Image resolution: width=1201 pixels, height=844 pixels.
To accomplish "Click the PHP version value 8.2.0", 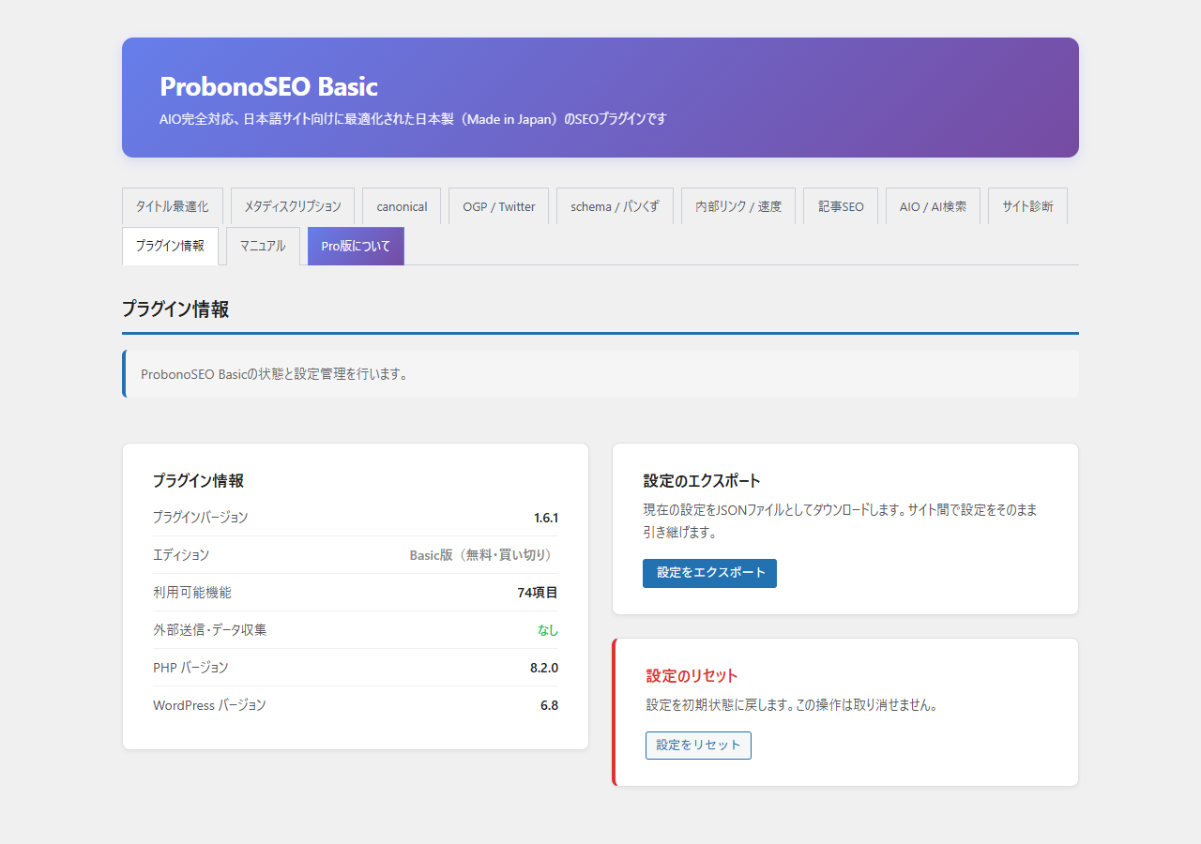I will click(544, 668).
